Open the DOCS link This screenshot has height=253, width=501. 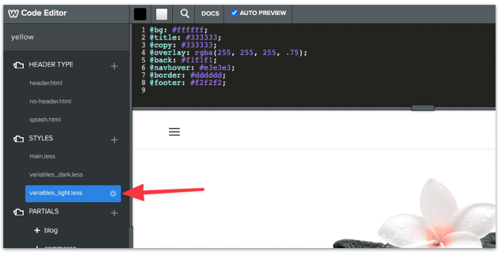point(210,13)
